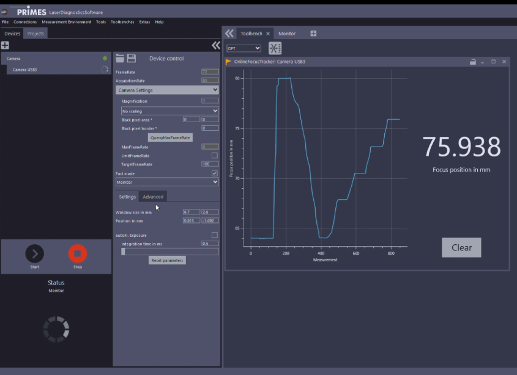The height and width of the screenshot is (375, 517).
Task: Open the No scaling dropdown
Action: [x=170, y=111]
